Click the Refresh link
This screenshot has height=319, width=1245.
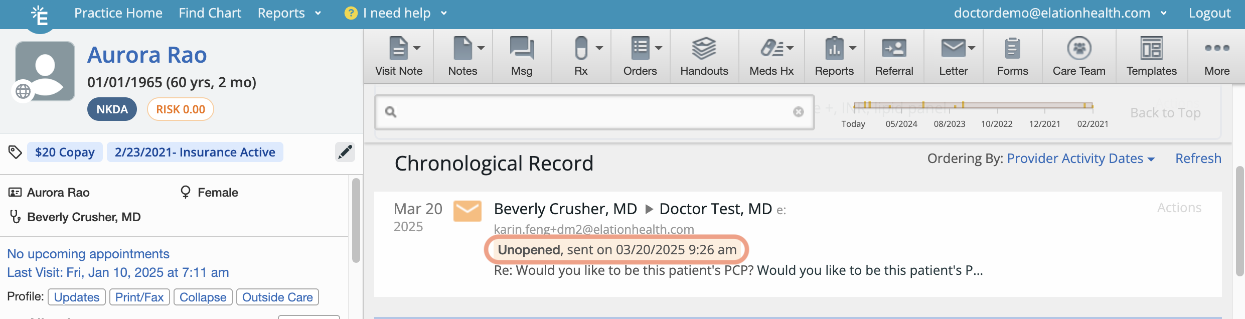[1198, 158]
